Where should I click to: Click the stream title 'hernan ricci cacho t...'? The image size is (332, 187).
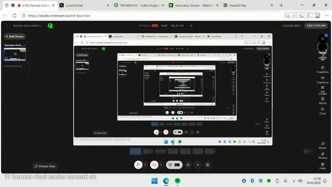tap(28, 26)
